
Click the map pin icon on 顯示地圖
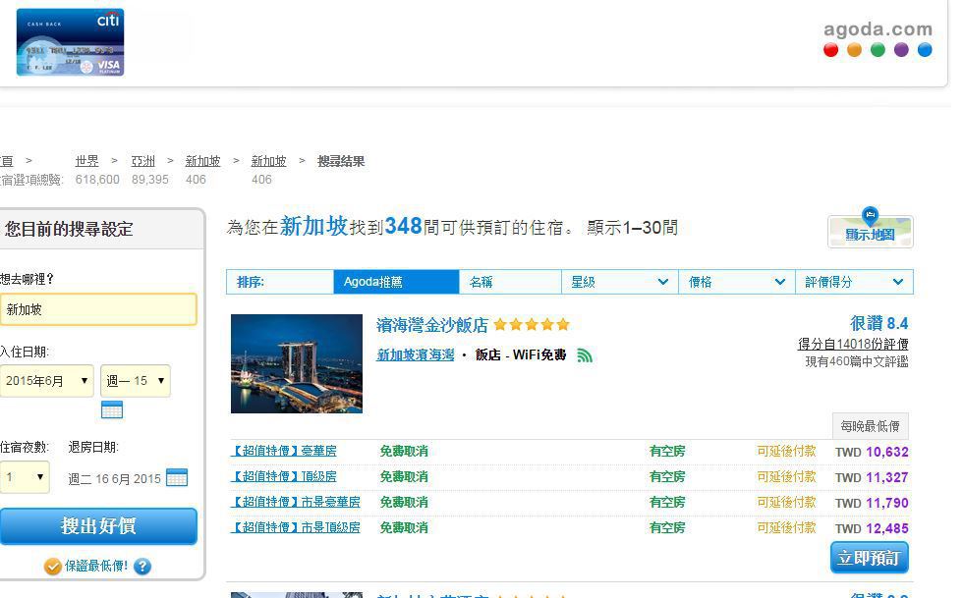point(870,215)
